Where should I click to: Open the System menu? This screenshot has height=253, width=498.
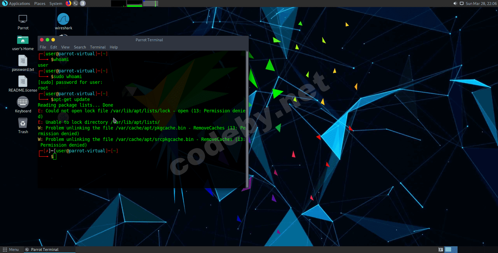(x=56, y=3)
